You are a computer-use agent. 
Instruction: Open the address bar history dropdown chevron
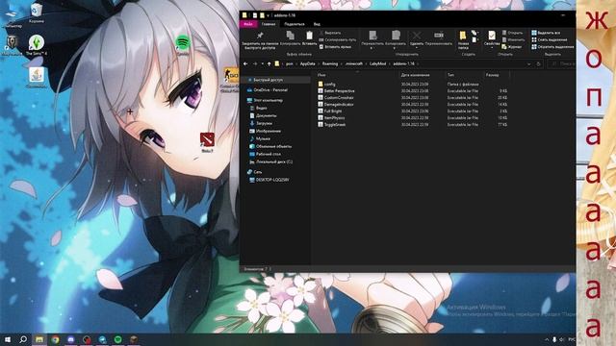click(528, 64)
